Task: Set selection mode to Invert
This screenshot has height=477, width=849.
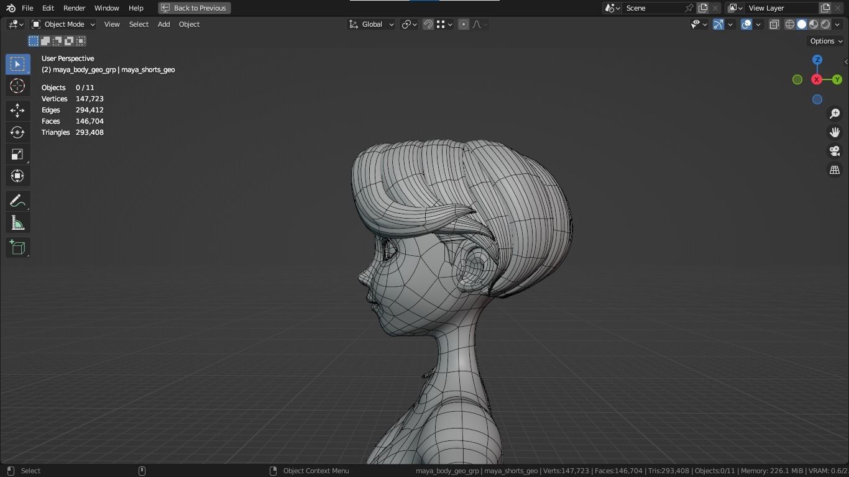Action: pos(69,41)
